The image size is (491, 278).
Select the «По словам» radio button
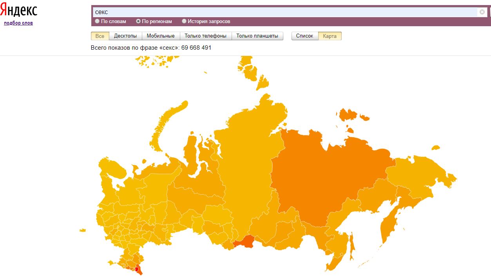98,22
